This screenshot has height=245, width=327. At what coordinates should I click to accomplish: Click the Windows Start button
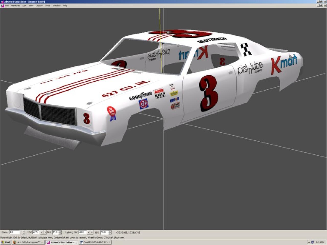[6, 242]
